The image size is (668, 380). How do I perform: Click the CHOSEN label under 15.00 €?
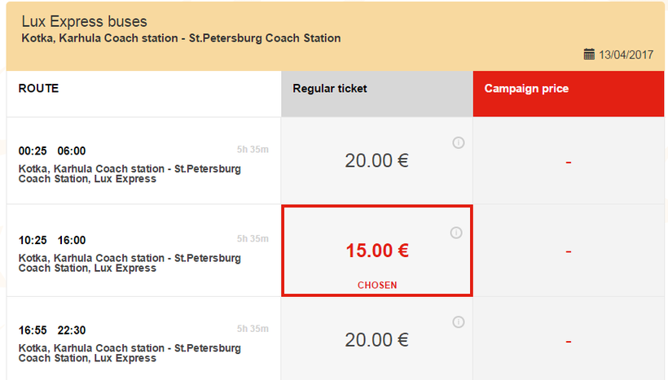point(376,285)
